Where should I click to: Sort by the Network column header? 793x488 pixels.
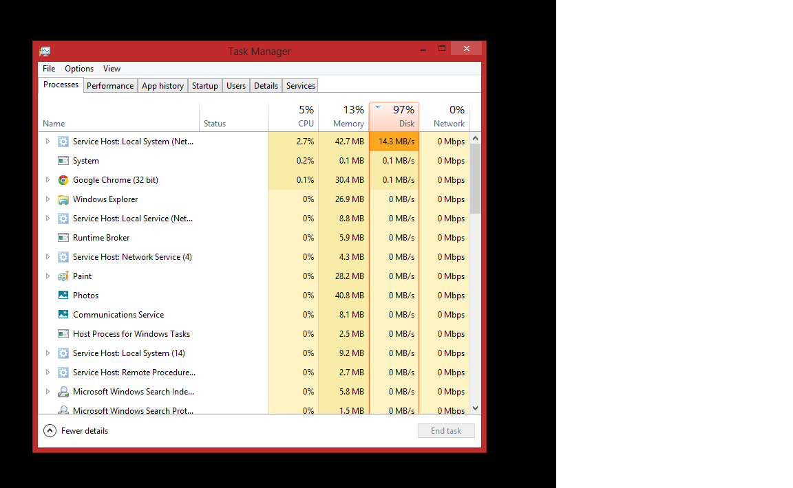tap(444, 118)
